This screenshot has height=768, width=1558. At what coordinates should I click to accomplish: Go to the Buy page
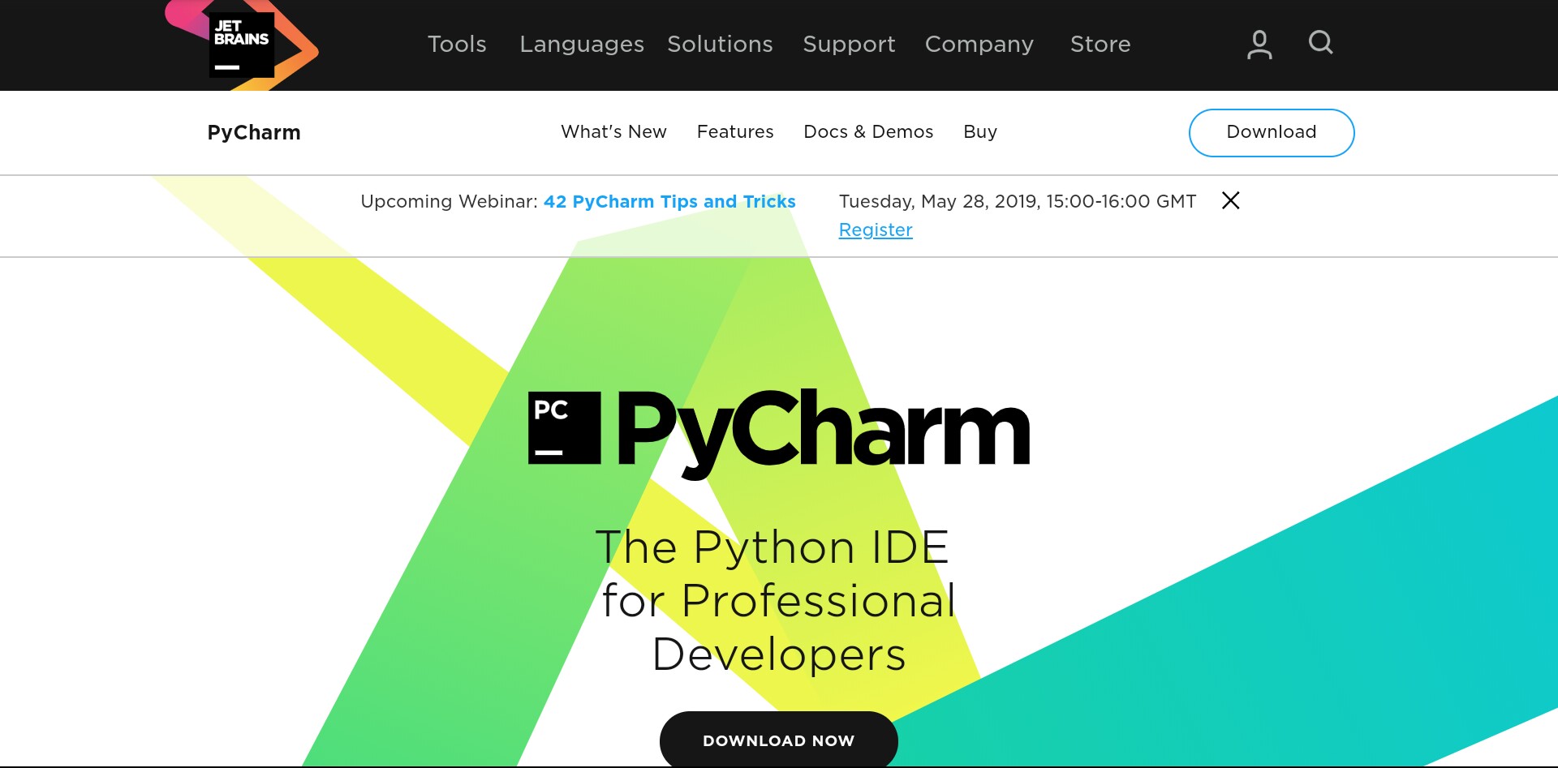980,132
